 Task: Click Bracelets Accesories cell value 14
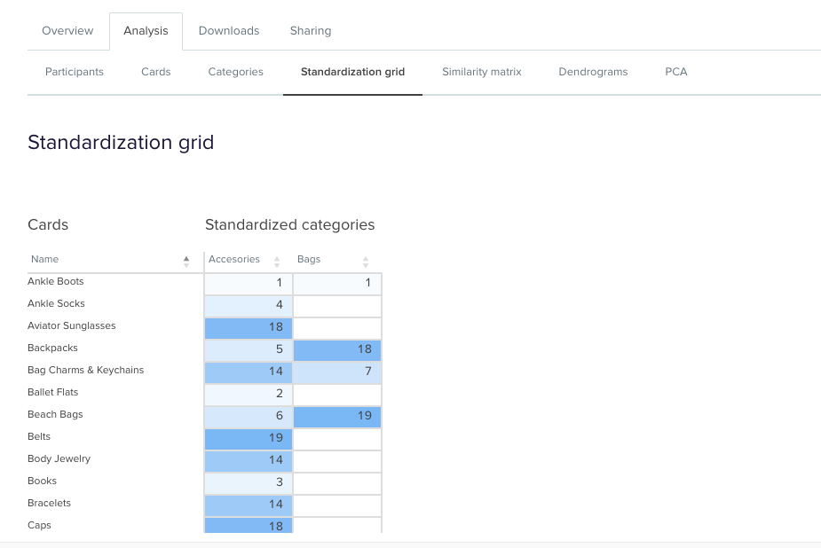click(249, 505)
